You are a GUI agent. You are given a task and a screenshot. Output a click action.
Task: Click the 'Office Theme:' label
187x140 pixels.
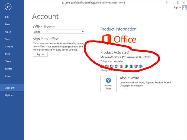click(44, 27)
